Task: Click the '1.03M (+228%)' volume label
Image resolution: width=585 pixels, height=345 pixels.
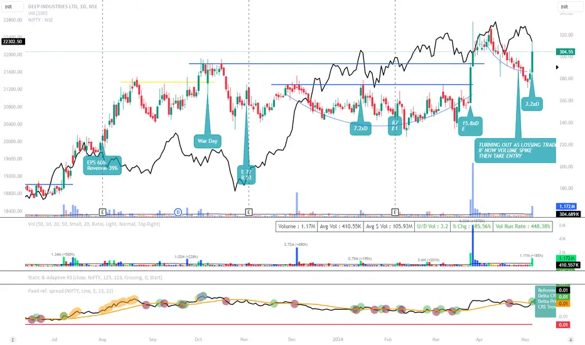Action: pyautogui.click(x=186, y=257)
